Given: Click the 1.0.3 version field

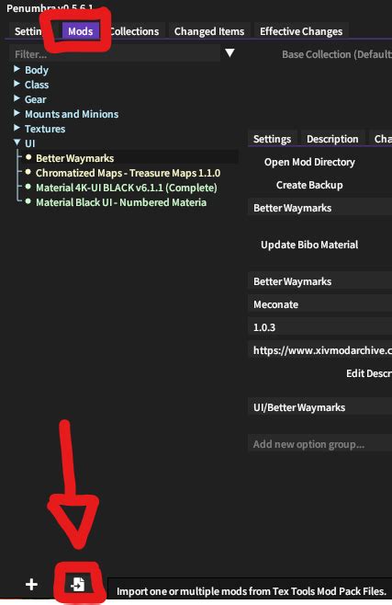Looking at the screenshot, I should point(320,327).
